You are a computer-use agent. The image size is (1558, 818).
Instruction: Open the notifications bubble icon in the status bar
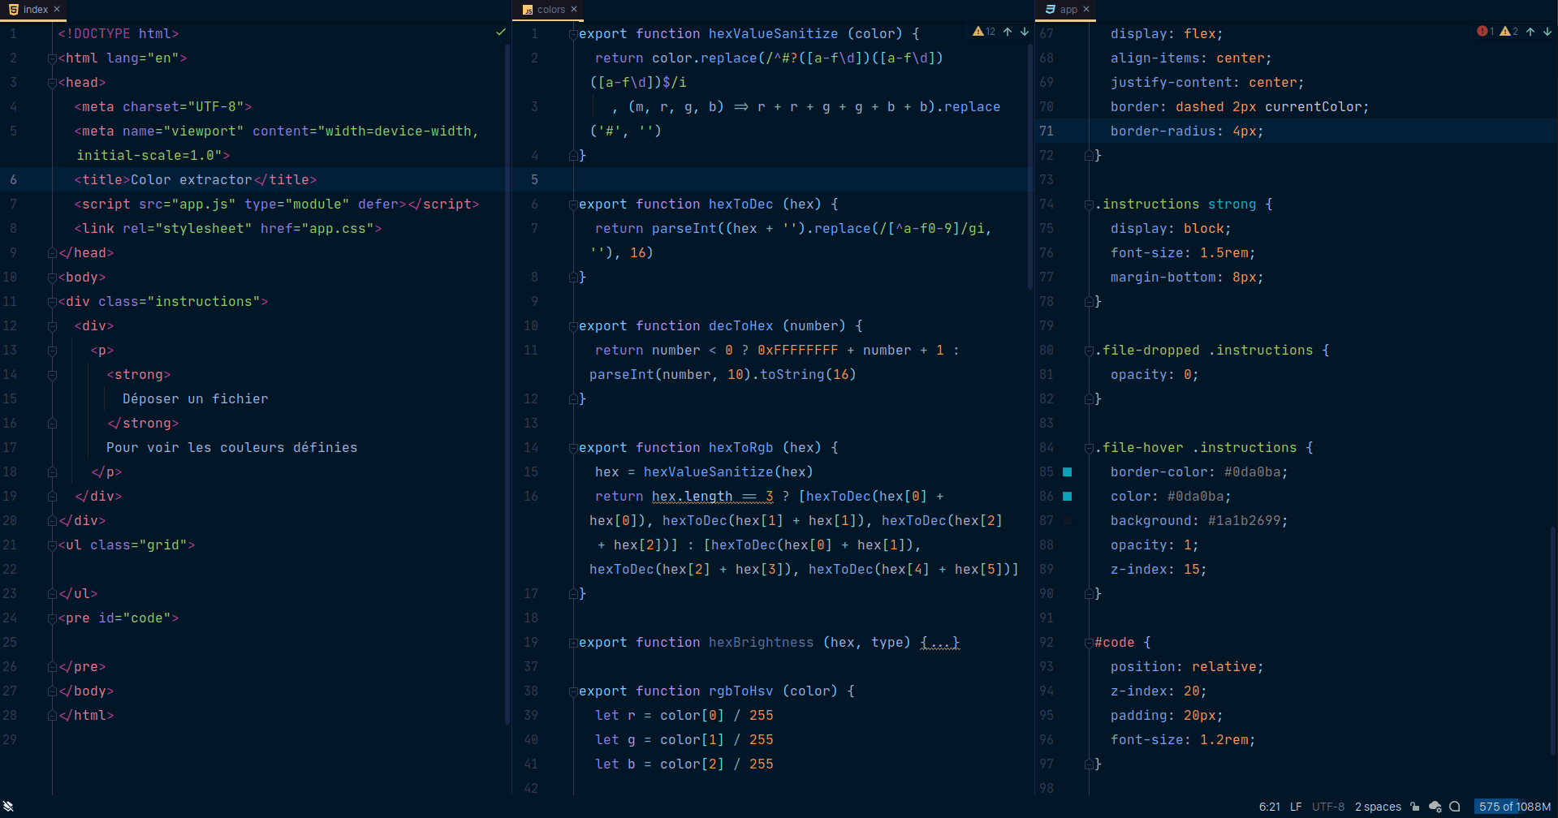click(x=1455, y=807)
